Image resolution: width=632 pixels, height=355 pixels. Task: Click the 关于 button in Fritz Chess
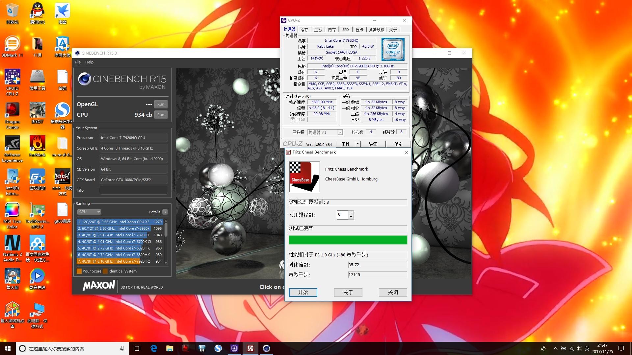click(348, 292)
